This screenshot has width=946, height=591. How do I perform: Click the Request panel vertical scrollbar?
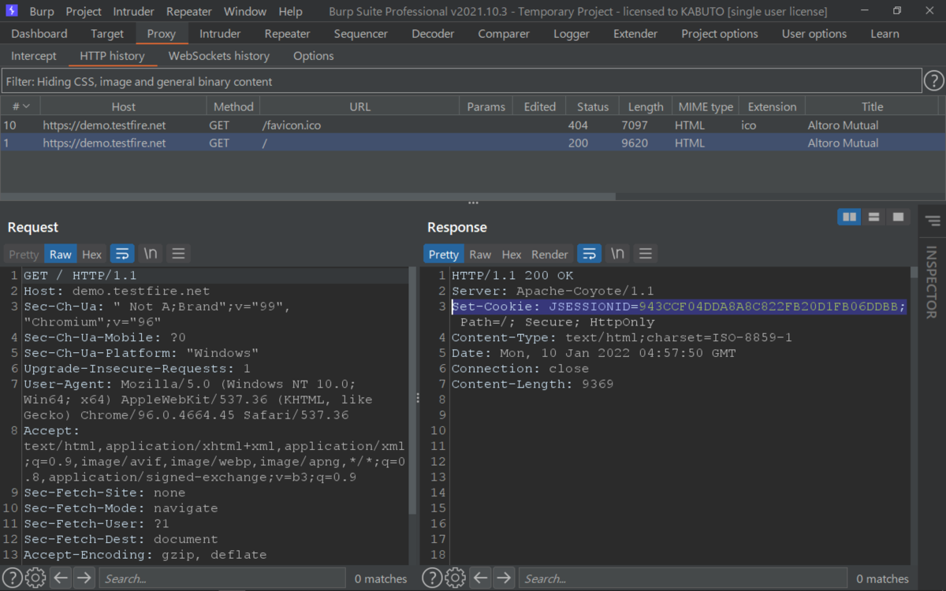click(412, 390)
